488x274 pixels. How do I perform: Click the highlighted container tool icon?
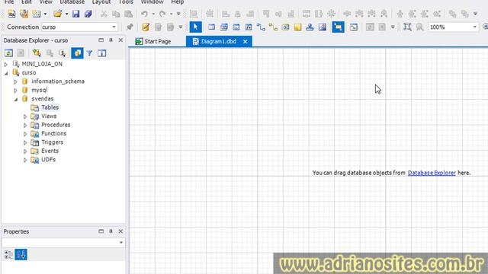[338, 27]
